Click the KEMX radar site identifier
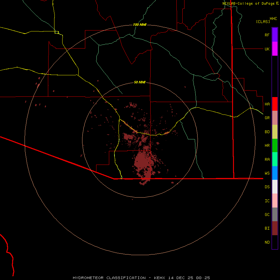The width and height of the screenshot is (280, 280). 160,278
